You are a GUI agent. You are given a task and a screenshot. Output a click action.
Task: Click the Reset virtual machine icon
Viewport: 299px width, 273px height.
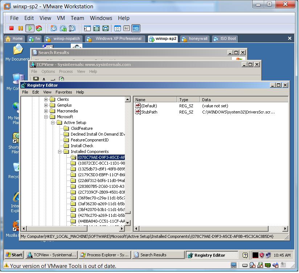(x=39, y=28)
